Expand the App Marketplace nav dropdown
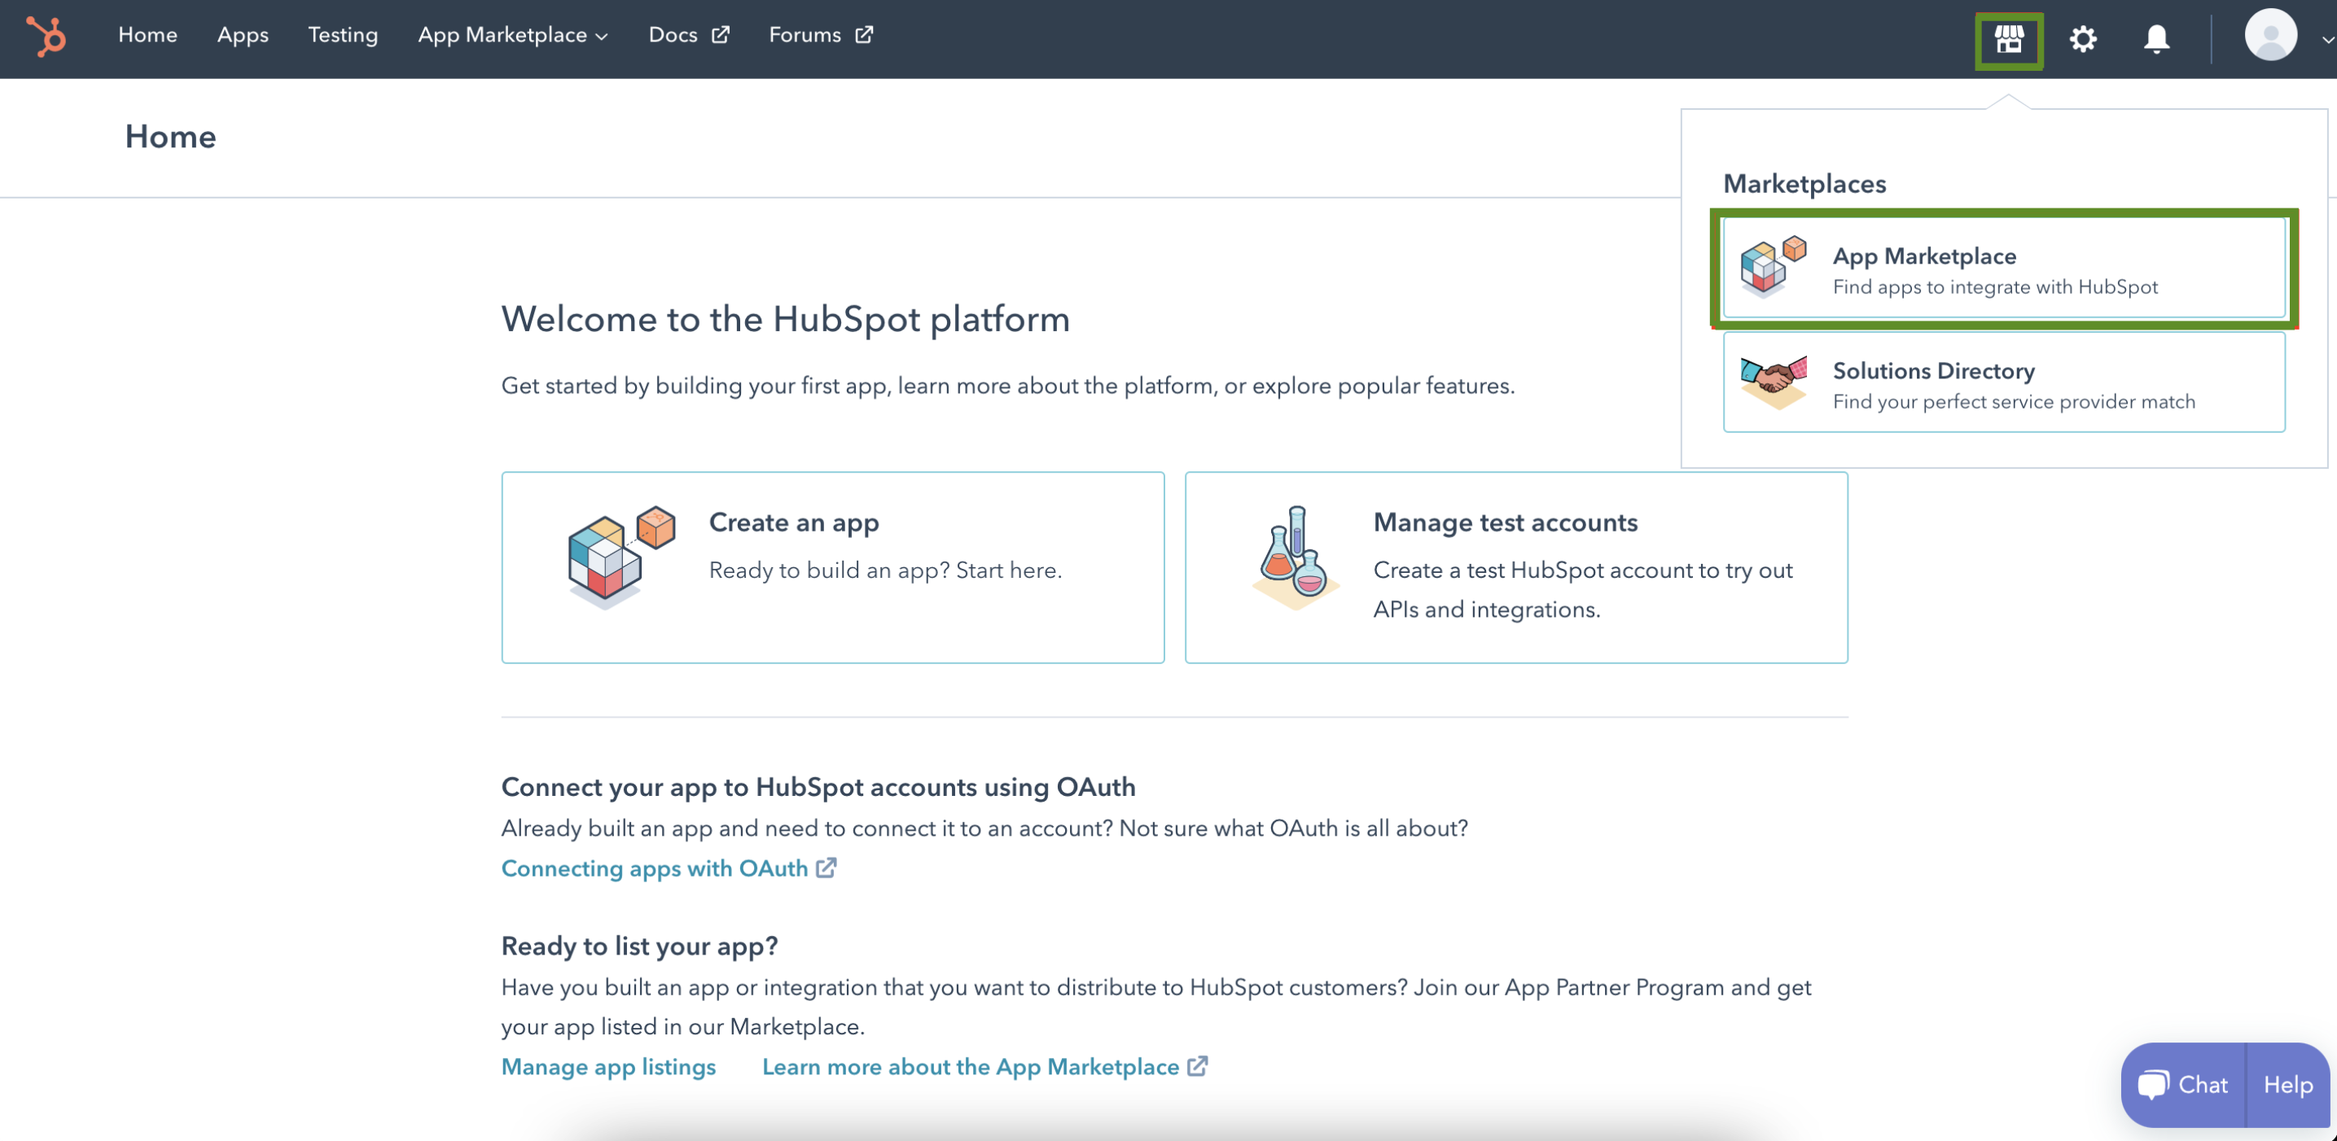This screenshot has height=1141, width=2337. (512, 35)
